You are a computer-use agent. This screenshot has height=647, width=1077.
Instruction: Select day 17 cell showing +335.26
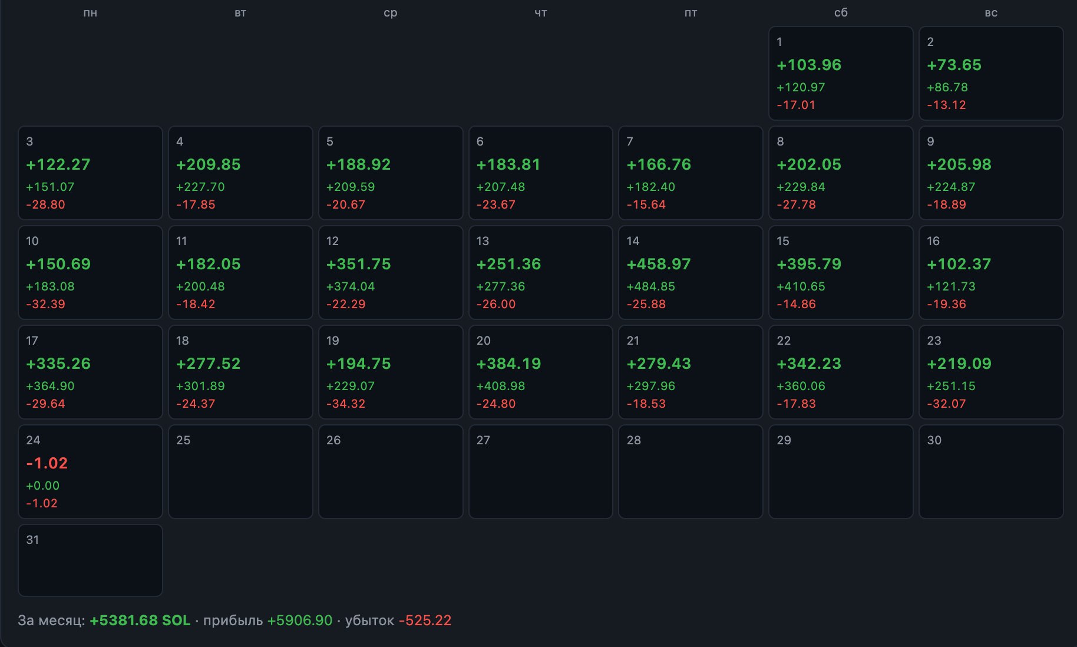click(x=90, y=372)
